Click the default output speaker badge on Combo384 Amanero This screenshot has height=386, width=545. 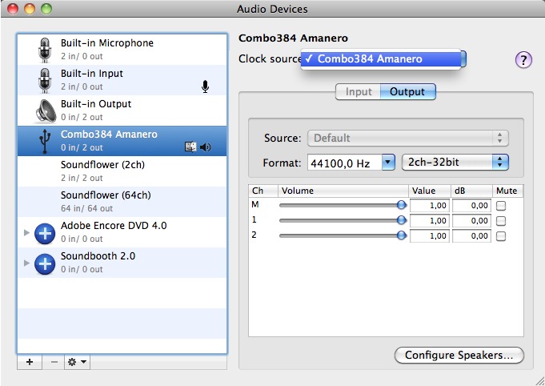tap(206, 147)
